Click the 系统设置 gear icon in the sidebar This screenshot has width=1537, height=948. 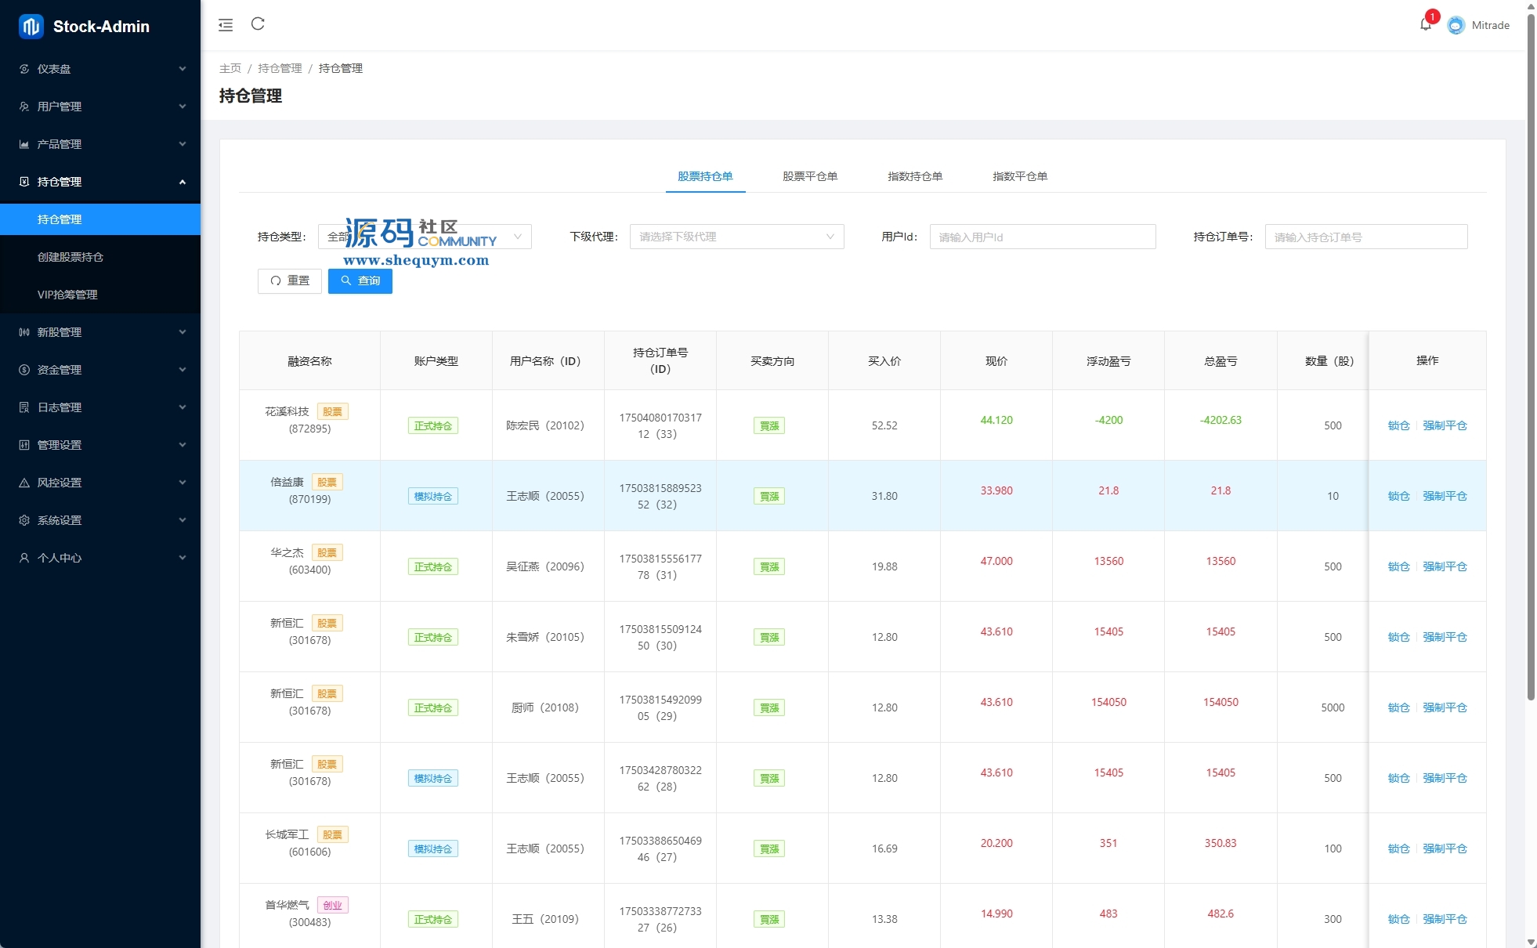tap(24, 520)
